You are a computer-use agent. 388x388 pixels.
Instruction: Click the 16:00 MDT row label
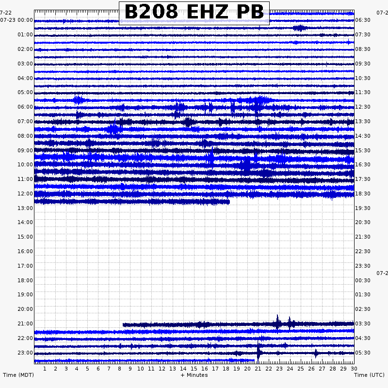point(25,251)
